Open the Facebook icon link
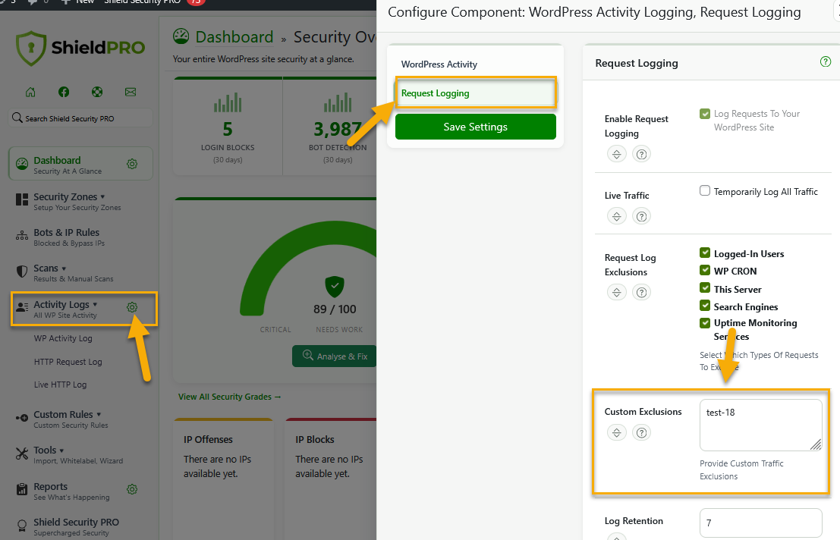840x540 pixels. click(64, 92)
